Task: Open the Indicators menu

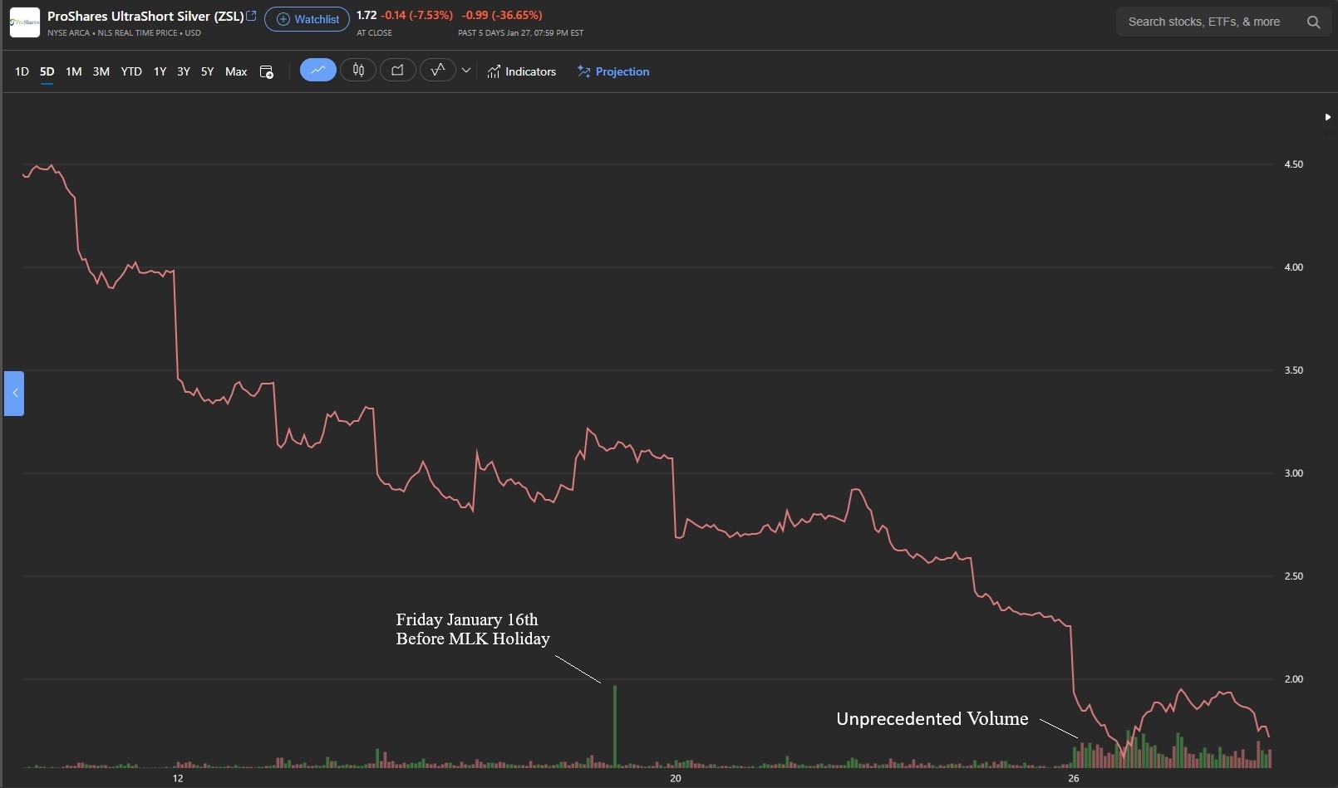Action: (522, 72)
